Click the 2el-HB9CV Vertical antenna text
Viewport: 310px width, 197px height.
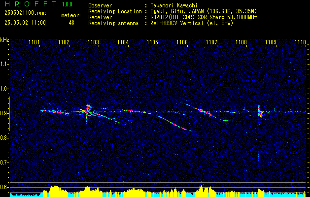tap(192, 23)
